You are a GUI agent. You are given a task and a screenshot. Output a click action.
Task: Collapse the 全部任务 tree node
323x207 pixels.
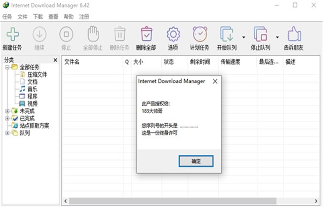coord(7,67)
